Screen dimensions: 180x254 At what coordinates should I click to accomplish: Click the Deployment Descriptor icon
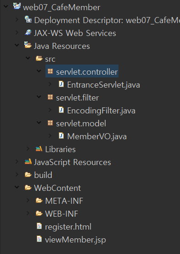pos(28,19)
